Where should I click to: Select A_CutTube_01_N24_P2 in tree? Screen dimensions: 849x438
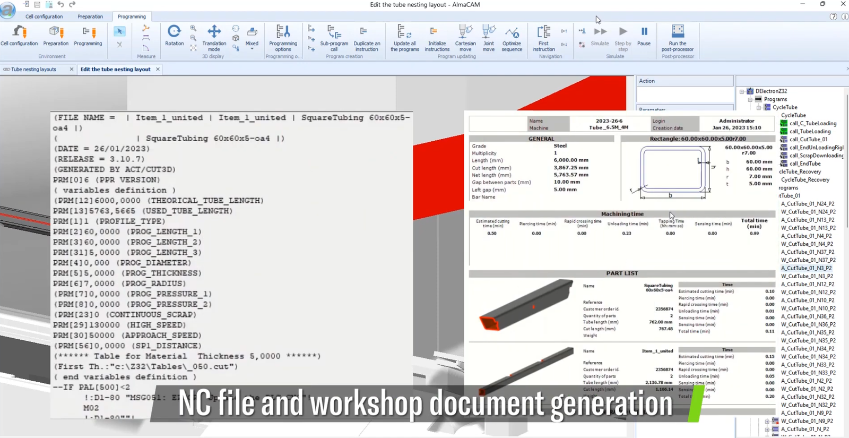point(808,204)
